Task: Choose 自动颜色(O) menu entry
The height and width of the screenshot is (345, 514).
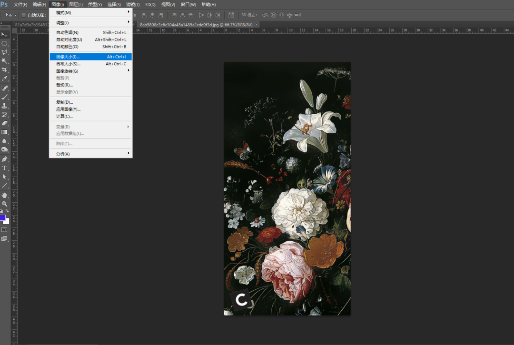Action: (x=91, y=47)
